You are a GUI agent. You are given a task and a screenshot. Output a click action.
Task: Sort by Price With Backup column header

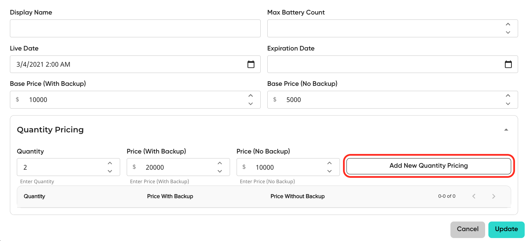pyautogui.click(x=170, y=196)
